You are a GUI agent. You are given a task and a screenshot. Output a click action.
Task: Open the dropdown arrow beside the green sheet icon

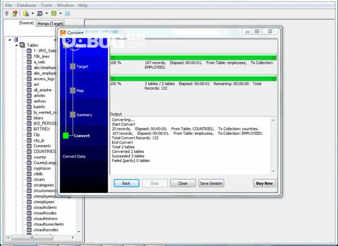(61, 14)
